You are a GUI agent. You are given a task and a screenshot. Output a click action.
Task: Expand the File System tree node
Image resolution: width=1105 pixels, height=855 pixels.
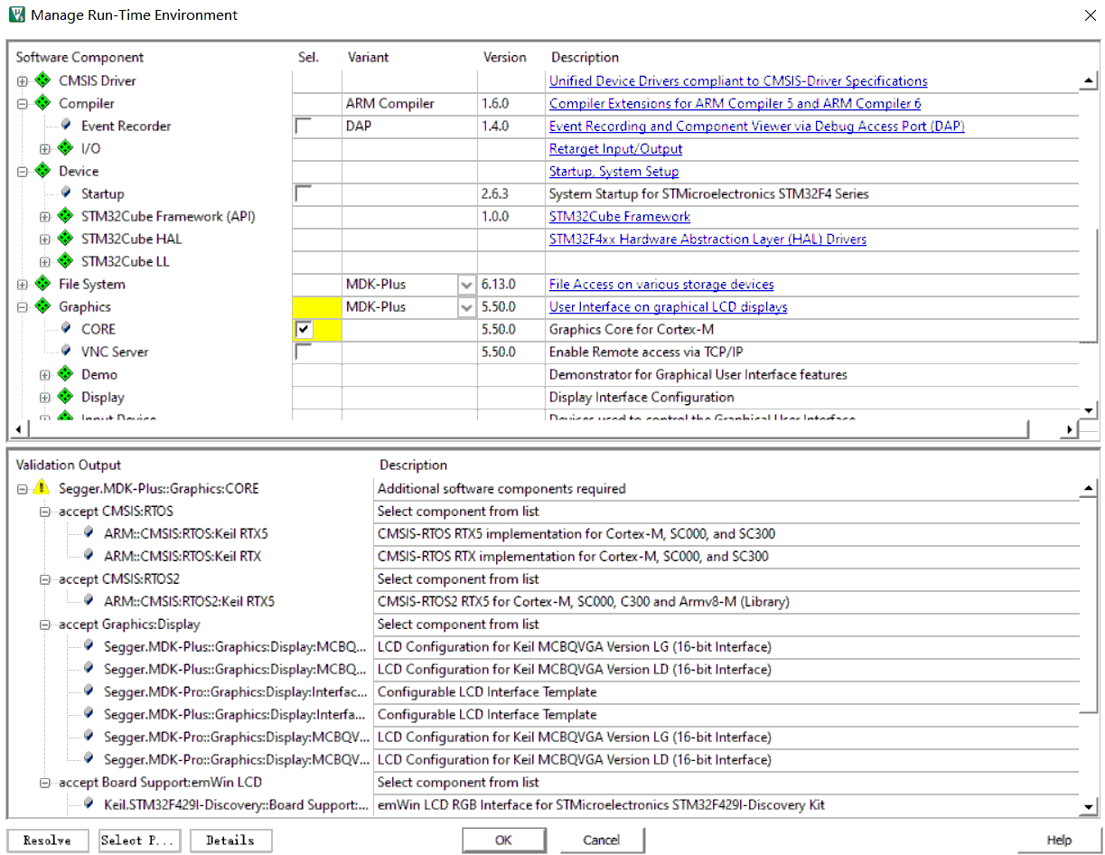(23, 285)
